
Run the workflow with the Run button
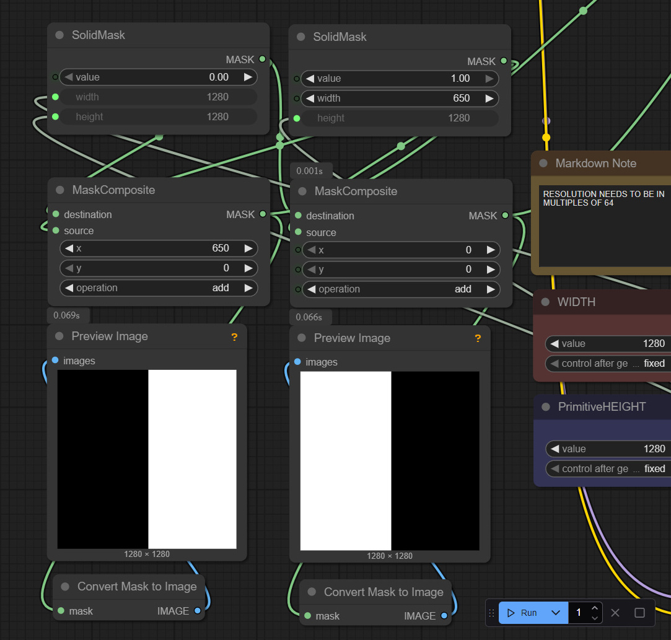(x=524, y=613)
